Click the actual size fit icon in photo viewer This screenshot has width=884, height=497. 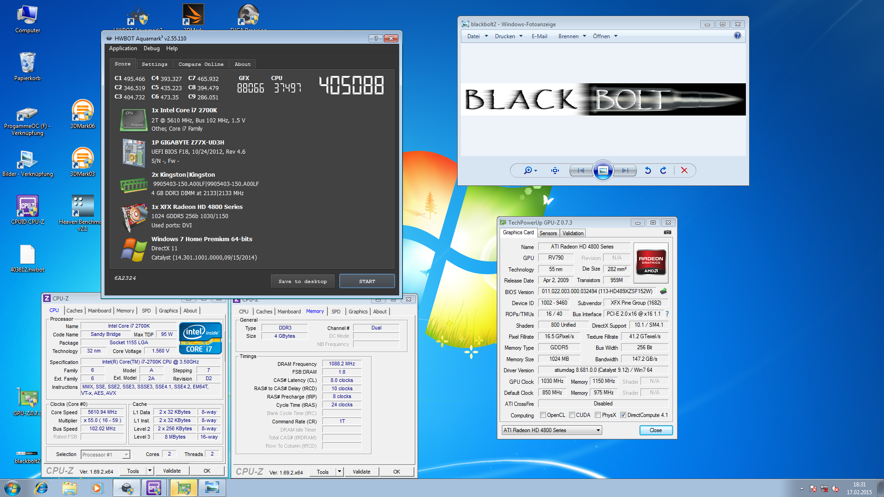[555, 170]
